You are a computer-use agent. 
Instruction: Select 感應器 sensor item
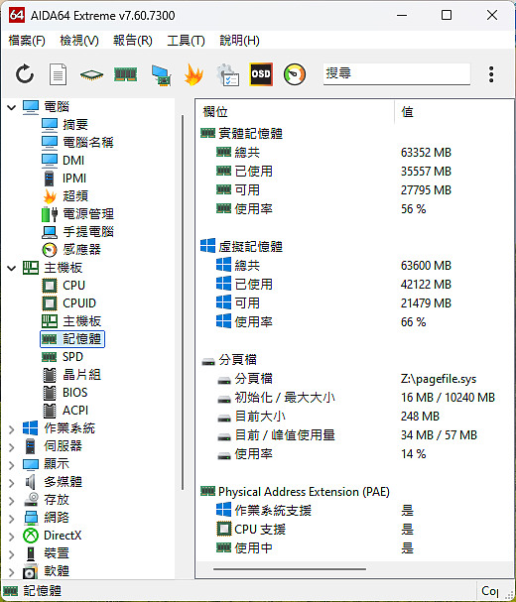point(81,250)
